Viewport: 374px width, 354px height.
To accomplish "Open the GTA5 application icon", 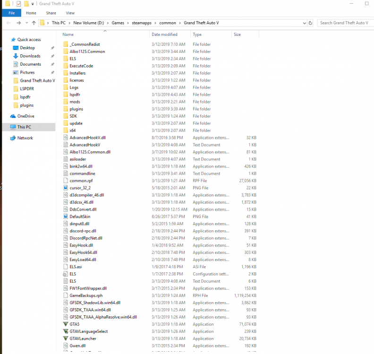I will click(66, 324).
